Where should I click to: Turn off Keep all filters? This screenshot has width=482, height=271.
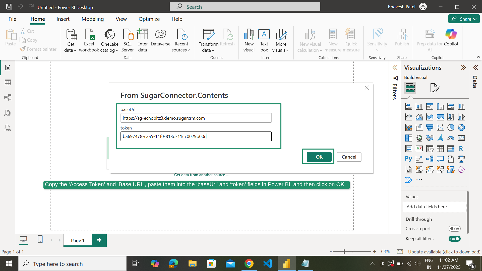454,239
